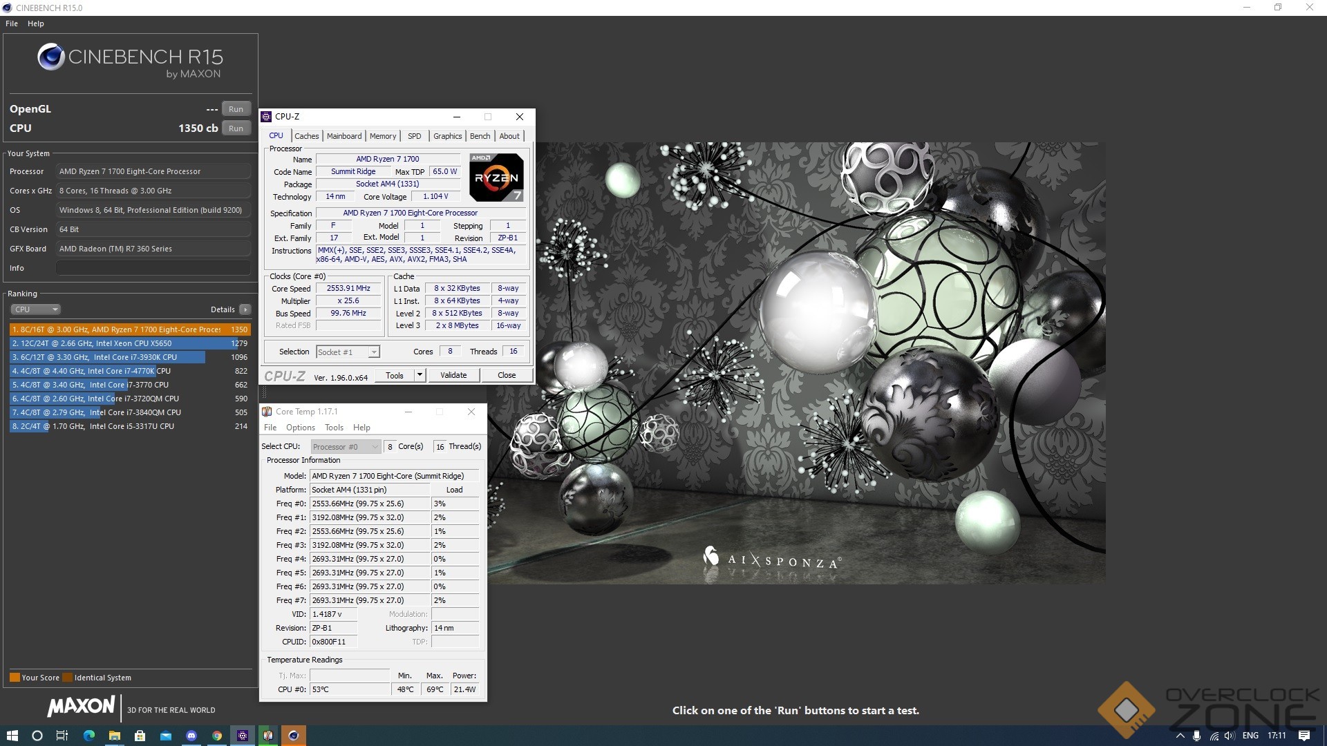Open the CPU ranking type dropdown
This screenshot has height=746, width=1327.
[35, 309]
